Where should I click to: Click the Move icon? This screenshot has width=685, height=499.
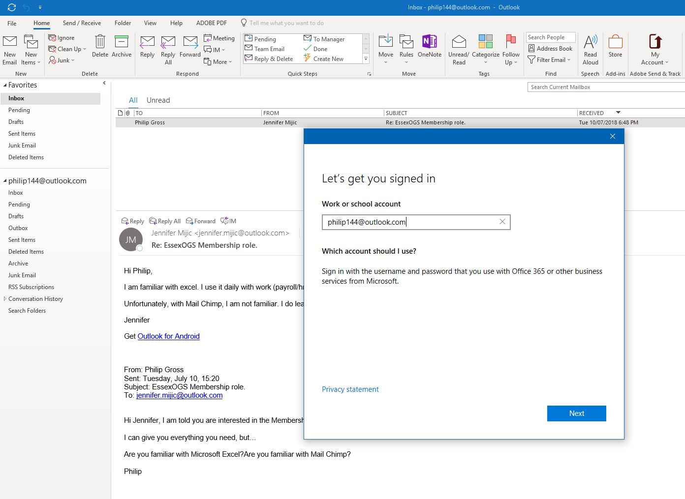386,41
